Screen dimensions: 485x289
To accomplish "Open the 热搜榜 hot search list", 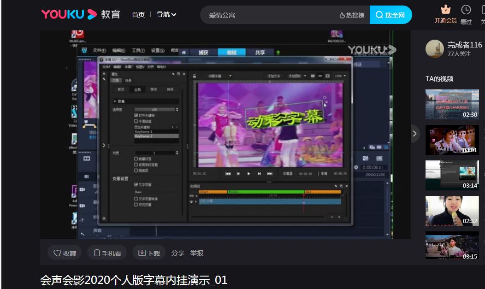I will [352, 15].
